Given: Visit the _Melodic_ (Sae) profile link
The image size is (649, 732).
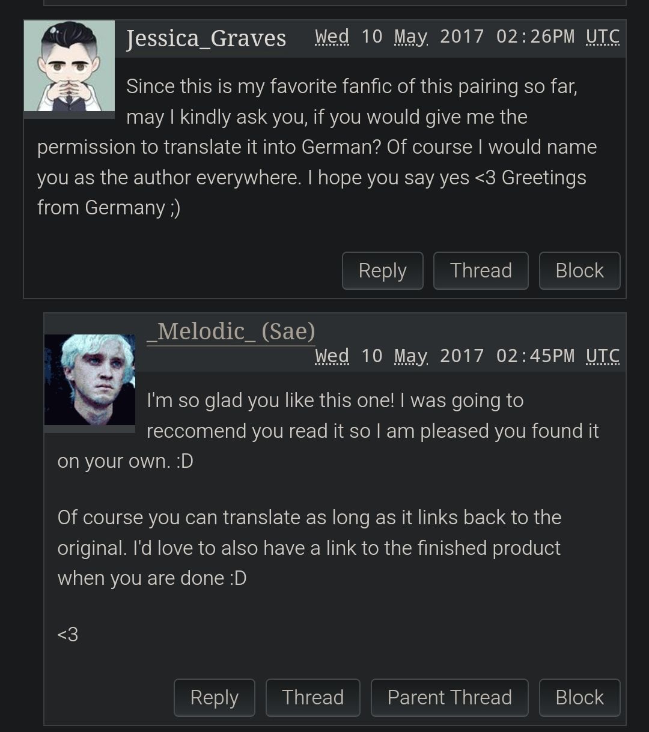Looking at the screenshot, I should (231, 331).
